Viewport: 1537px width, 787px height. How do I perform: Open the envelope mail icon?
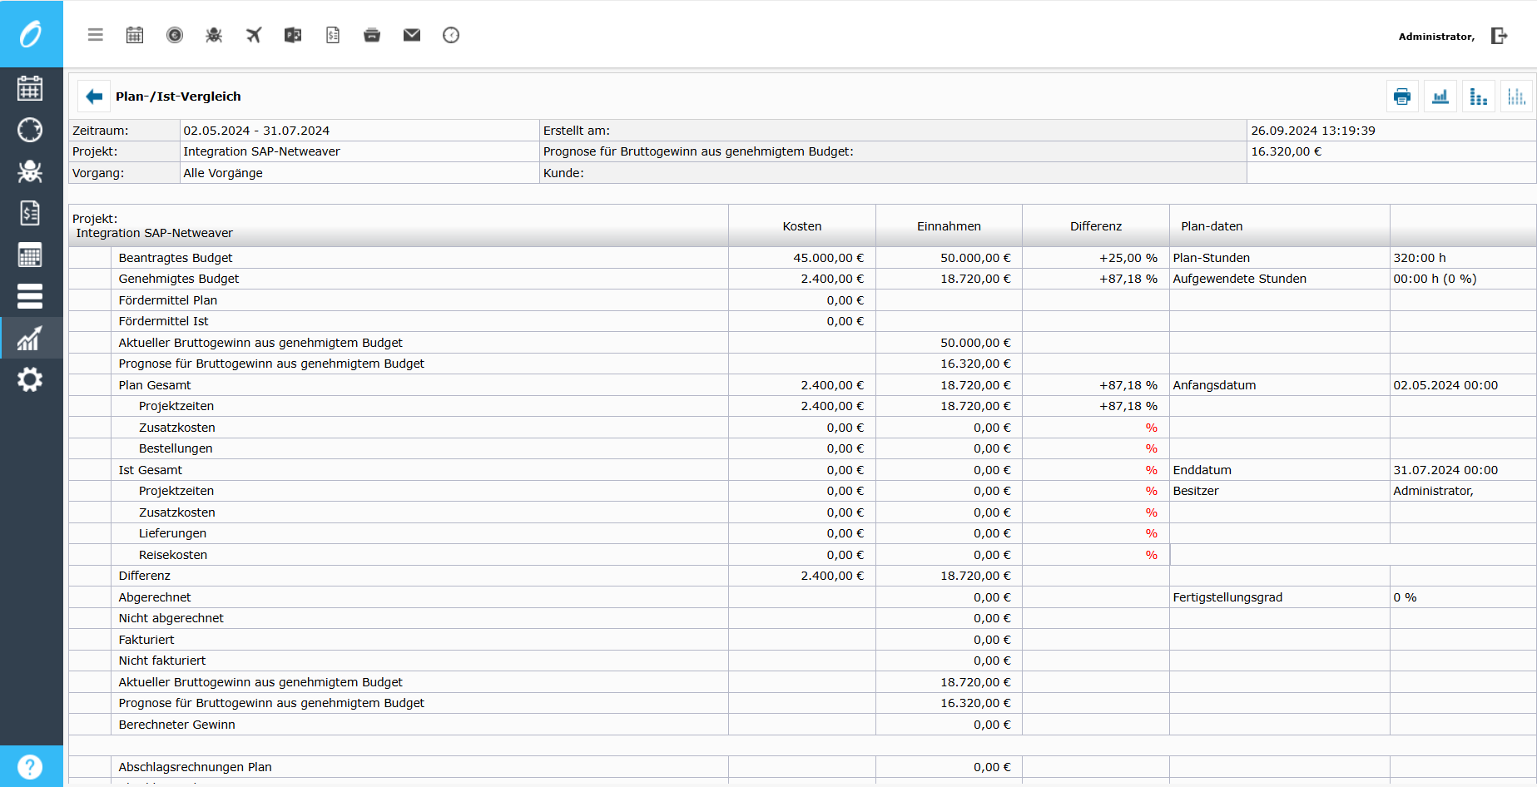pos(412,35)
